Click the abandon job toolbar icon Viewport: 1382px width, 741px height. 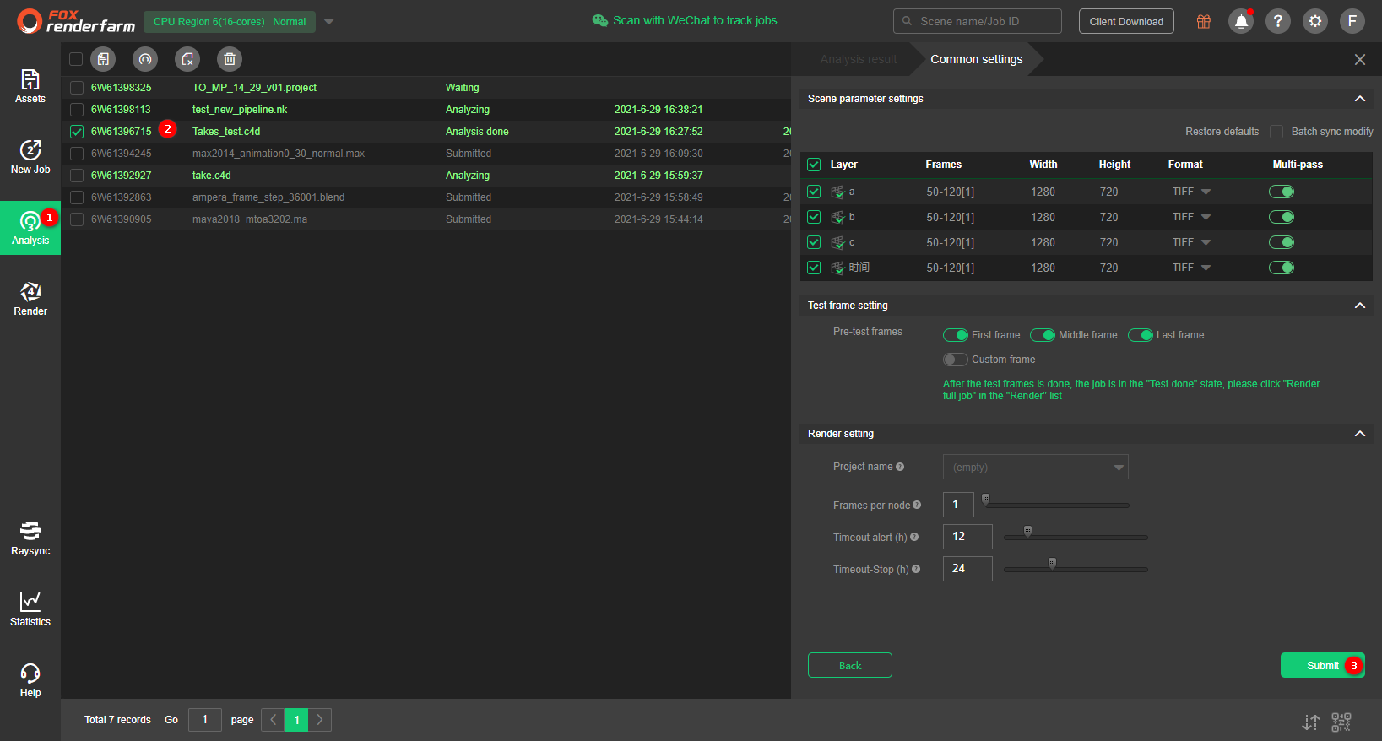click(x=187, y=59)
